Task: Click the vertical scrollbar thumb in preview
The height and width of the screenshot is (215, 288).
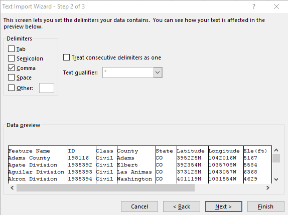Action: [x=276, y=158]
